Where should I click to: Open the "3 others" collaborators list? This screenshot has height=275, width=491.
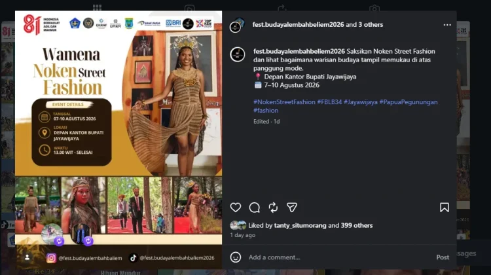(371, 24)
